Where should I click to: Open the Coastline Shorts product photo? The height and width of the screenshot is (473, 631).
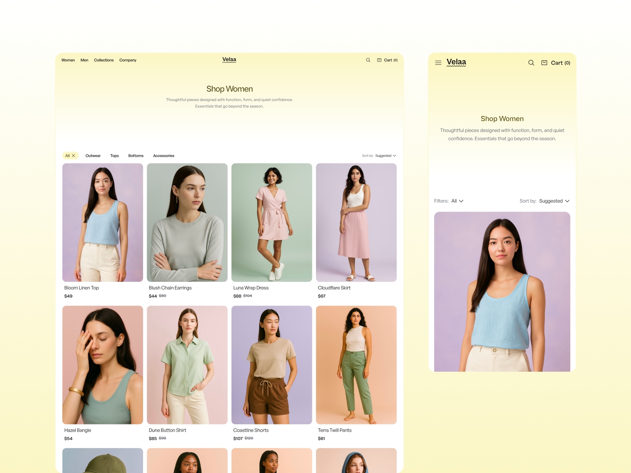point(271,365)
